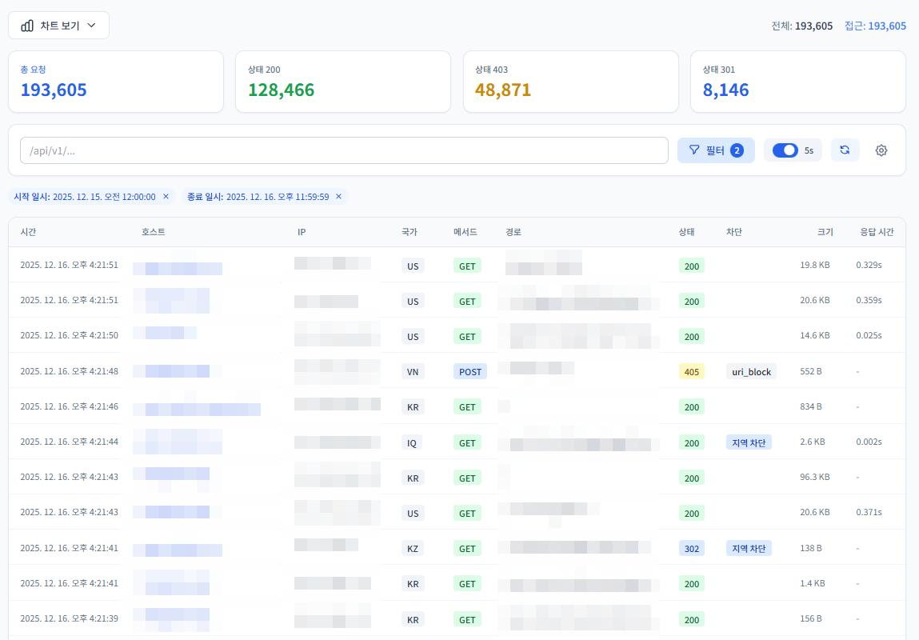Remove the 시작 일시 filter chip
This screenshot has height=640, width=919.
pos(166,196)
